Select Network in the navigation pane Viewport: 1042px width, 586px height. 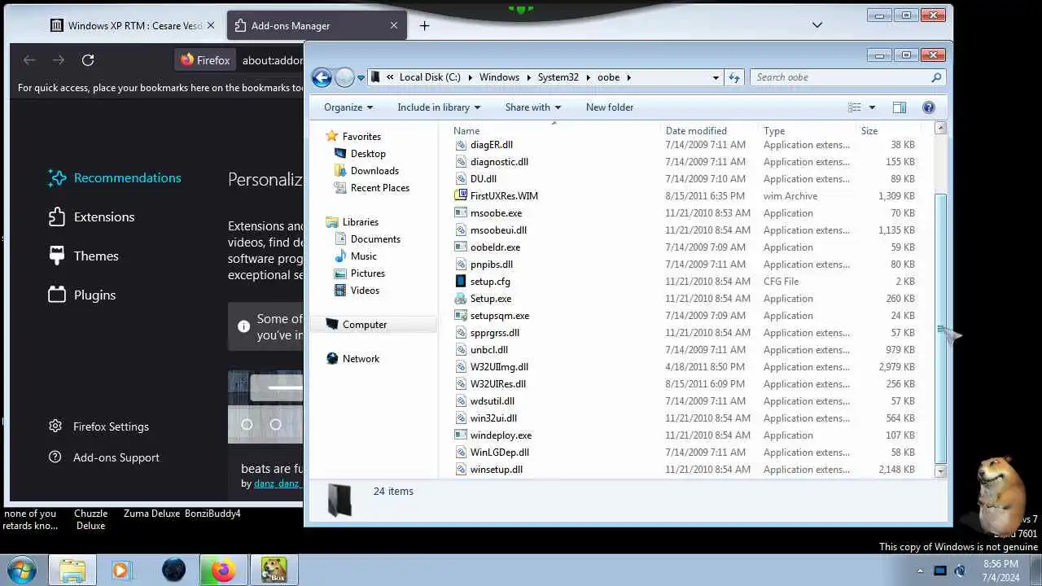361,359
